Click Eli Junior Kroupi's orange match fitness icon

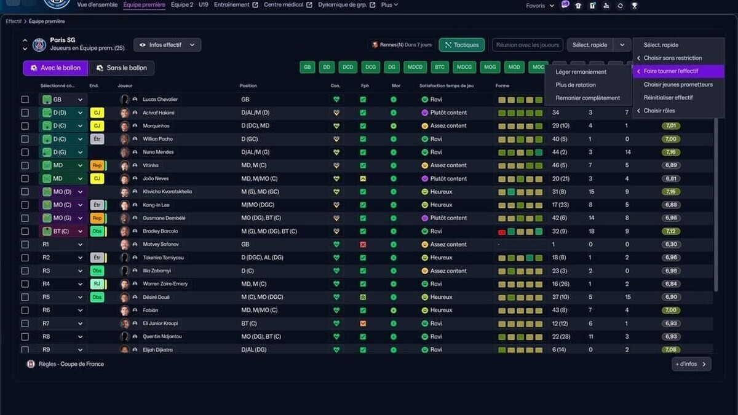(363, 323)
